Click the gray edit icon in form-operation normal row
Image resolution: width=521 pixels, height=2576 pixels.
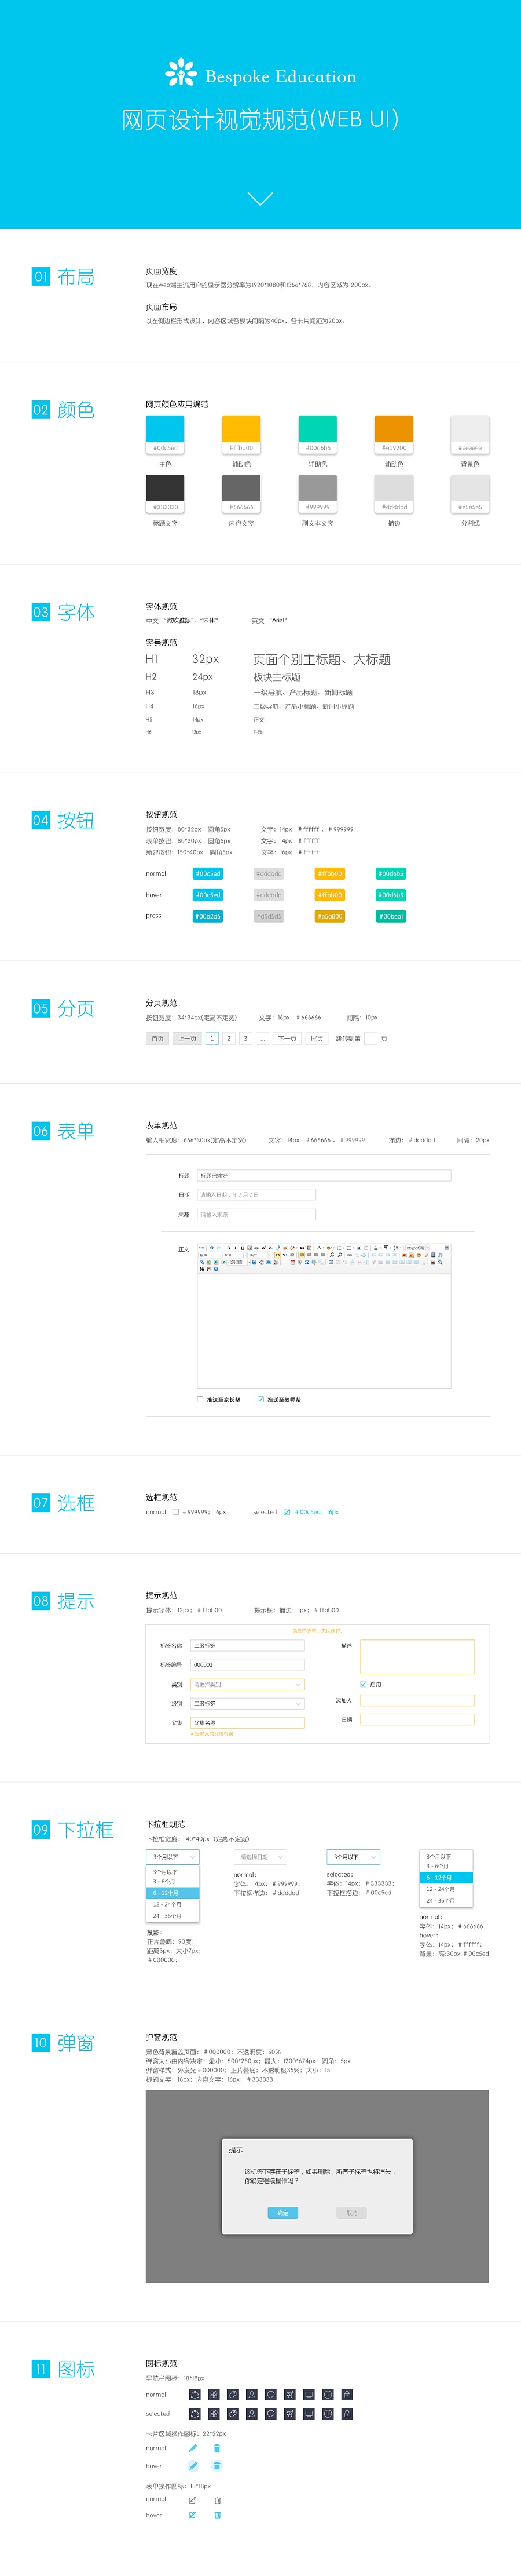click(193, 2500)
